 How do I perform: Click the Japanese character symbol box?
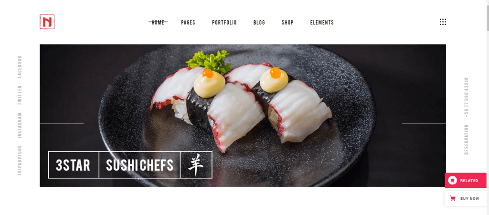[196, 165]
